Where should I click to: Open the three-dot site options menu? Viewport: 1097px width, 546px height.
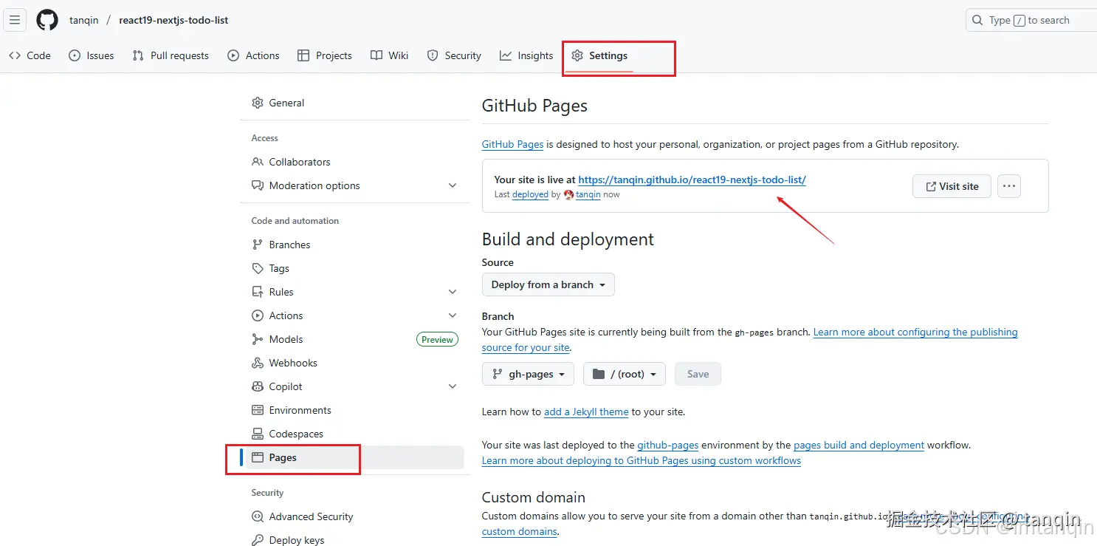(x=1009, y=186)
